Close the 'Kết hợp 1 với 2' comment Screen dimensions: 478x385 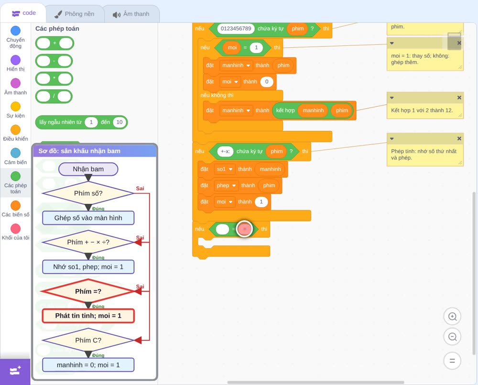[x=459, y=98]
